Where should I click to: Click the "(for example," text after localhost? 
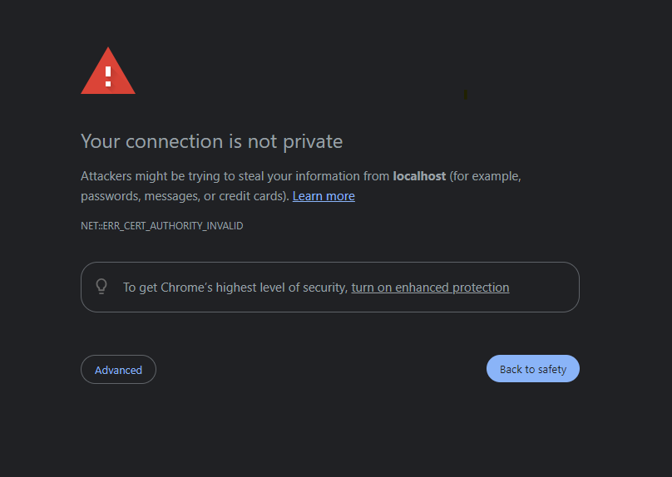[x=485, y=176]
